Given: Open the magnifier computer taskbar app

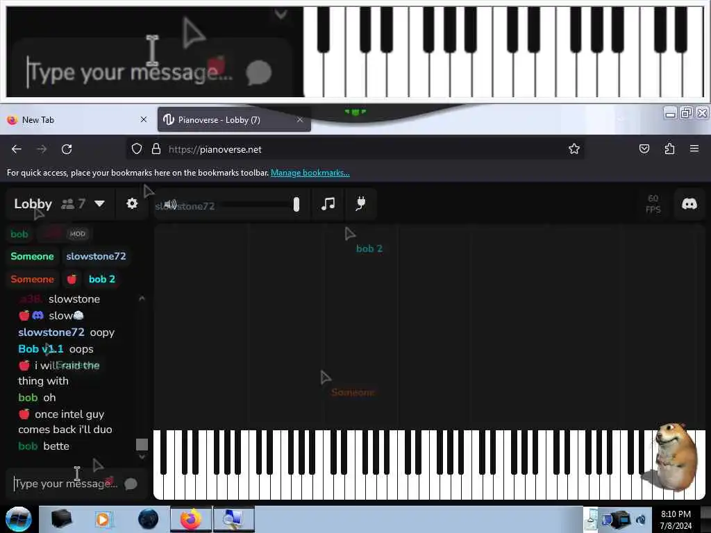Looking at the screenshot, I should [x=233, y=519].
